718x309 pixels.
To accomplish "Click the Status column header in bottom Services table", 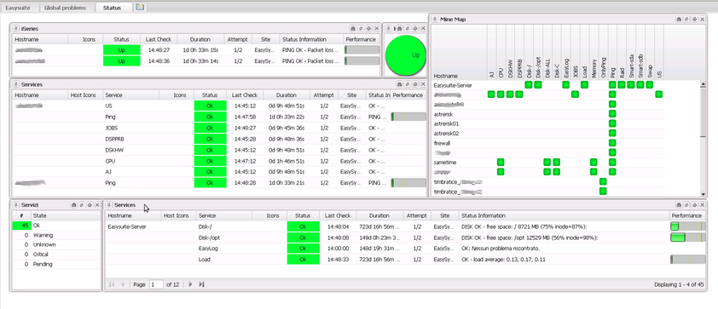I will tap(303, 215).
